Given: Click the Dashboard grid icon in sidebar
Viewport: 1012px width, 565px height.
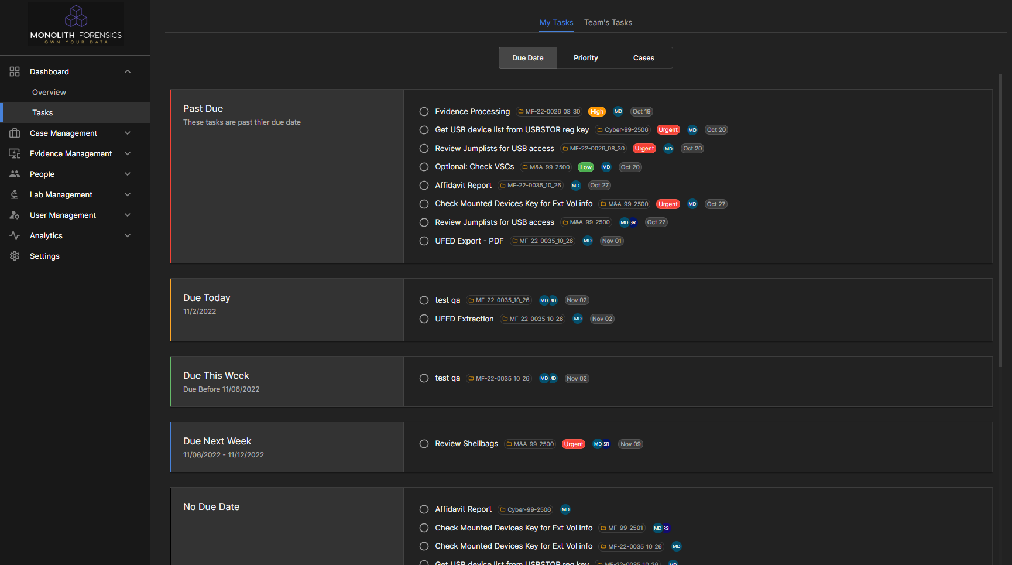Looking at the screenshot, I should pos(15,71).
